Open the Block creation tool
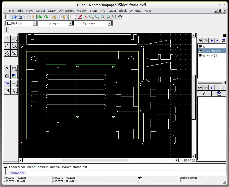 pos(7,91)
